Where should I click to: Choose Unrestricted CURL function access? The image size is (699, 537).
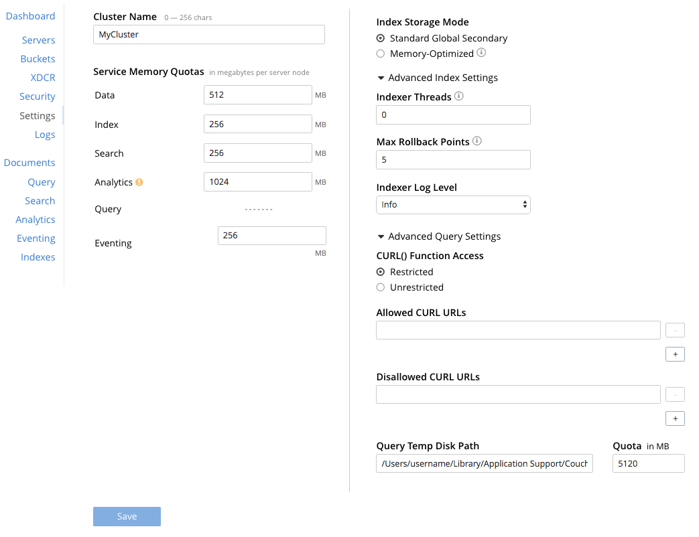pos(381,287)
